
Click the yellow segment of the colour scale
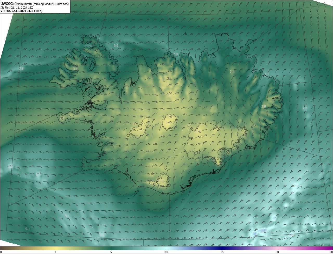tap(56, 248)
